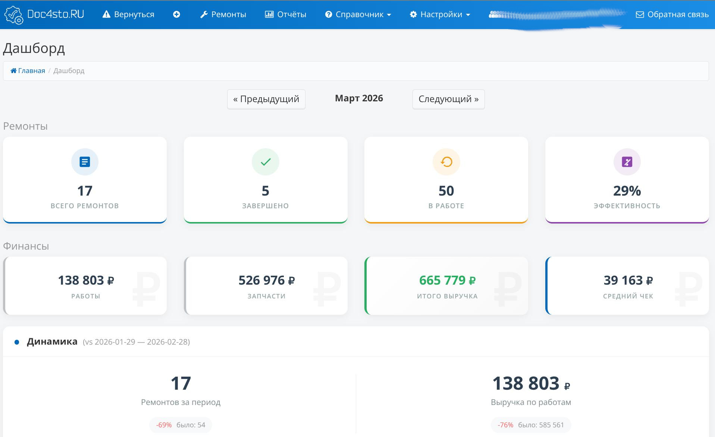Screen dimensions: 715x437
Task: Click the plus circle icon in navbar
Action: point(177,15)
